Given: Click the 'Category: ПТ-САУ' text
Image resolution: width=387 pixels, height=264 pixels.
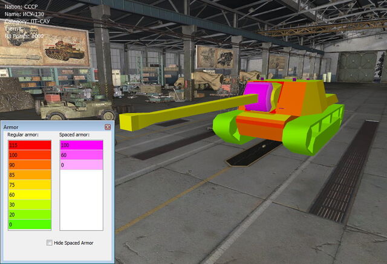Looking at the screenshot, I should pyautogui.click(x=27, y=21).
